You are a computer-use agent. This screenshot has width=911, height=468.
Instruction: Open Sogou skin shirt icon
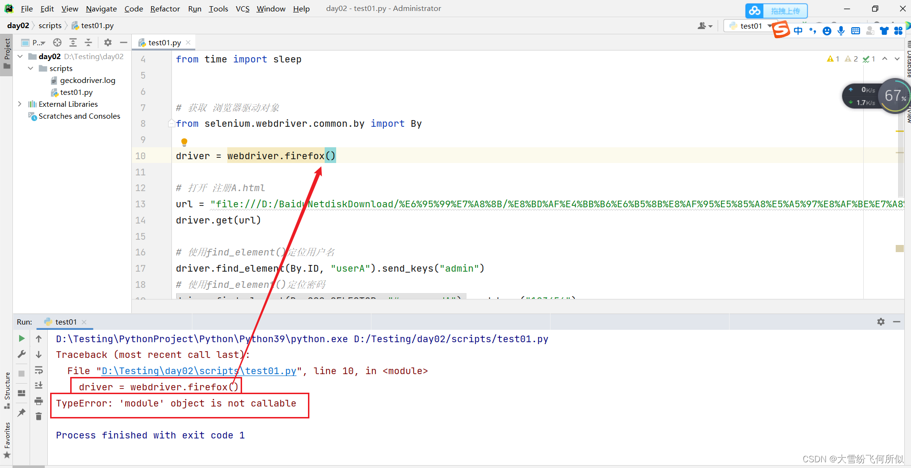(884, 31)
